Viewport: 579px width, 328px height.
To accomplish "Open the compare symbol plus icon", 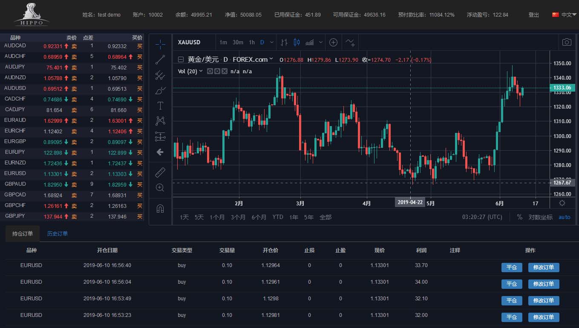I will point(334,42).
